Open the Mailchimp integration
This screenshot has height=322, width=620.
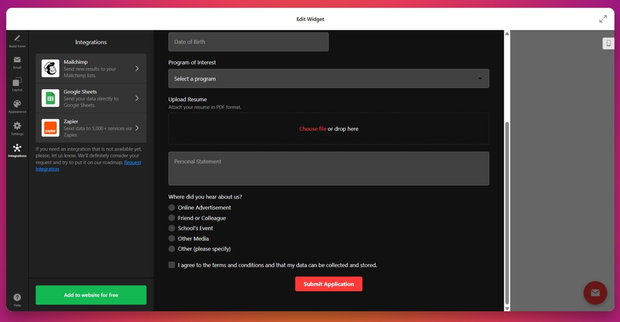91,68
